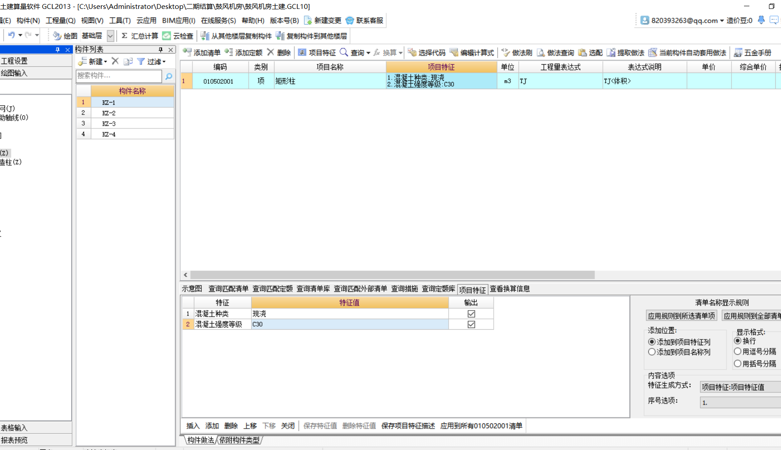Choose 换行 display format

click(738, 340)
